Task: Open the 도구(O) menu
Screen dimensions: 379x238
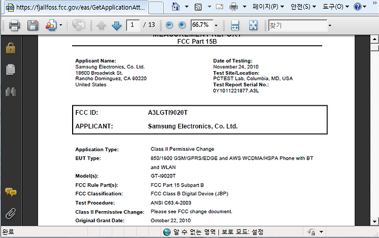Action: (336, 6)
